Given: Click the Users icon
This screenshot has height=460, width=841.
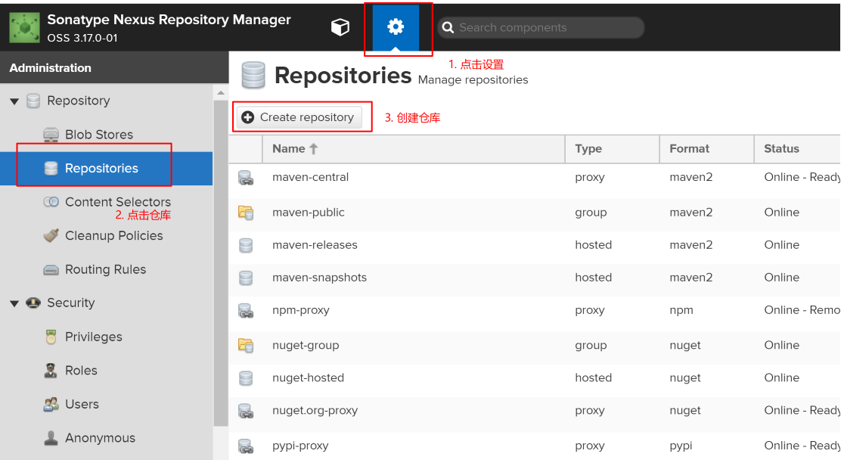Looking at the screenshot, I should [51, 404].
